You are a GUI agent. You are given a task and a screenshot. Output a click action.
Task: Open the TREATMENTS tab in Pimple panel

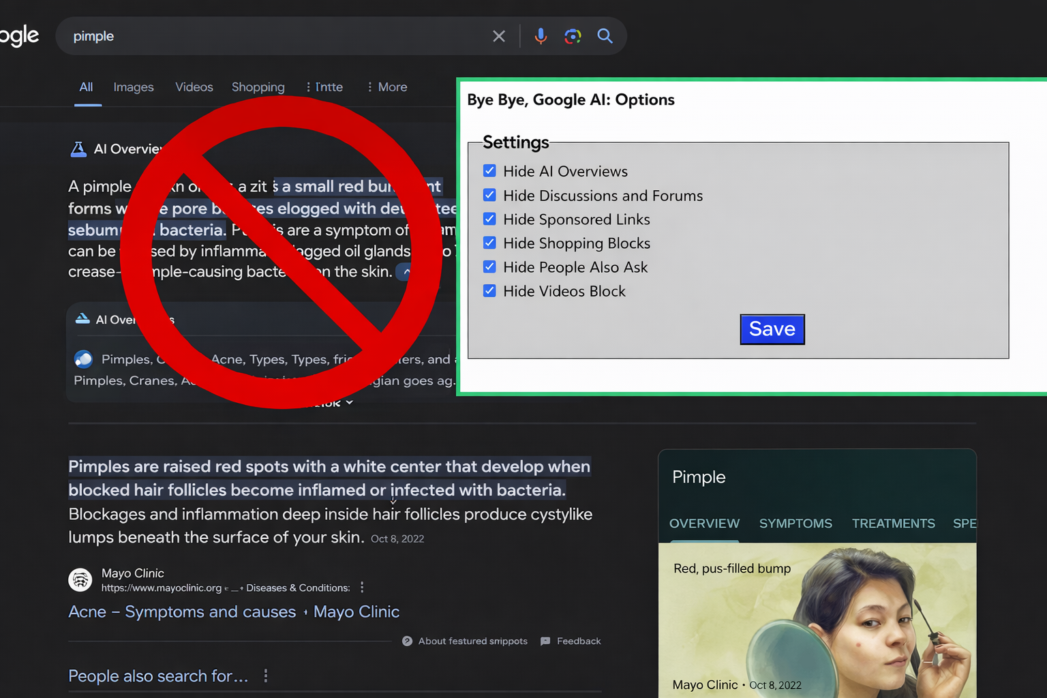pos(893,523)
